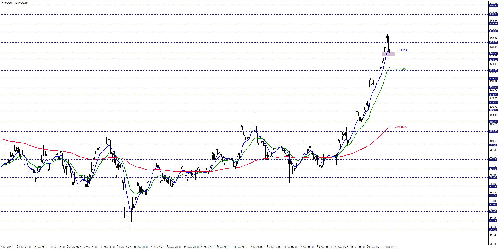Image resolution: width=499 pixels, height=250 pixels.
Task: Click the 16 Jul 16:31 date label
Action: pos(273,247)
